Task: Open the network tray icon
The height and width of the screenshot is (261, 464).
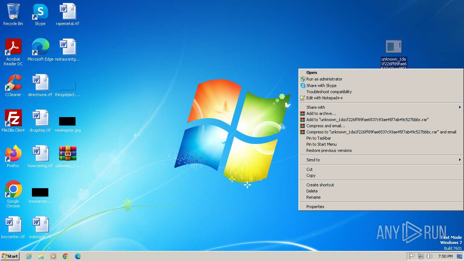Action: click(421, 256)
